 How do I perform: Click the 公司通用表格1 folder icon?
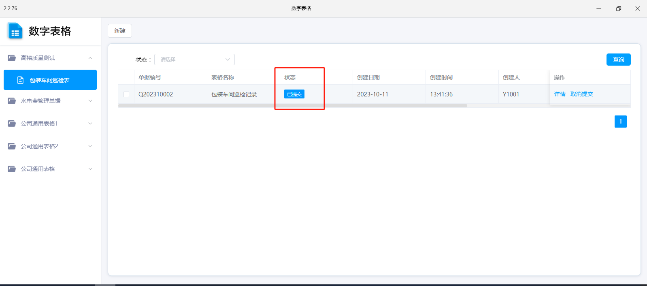pos(12,124)
